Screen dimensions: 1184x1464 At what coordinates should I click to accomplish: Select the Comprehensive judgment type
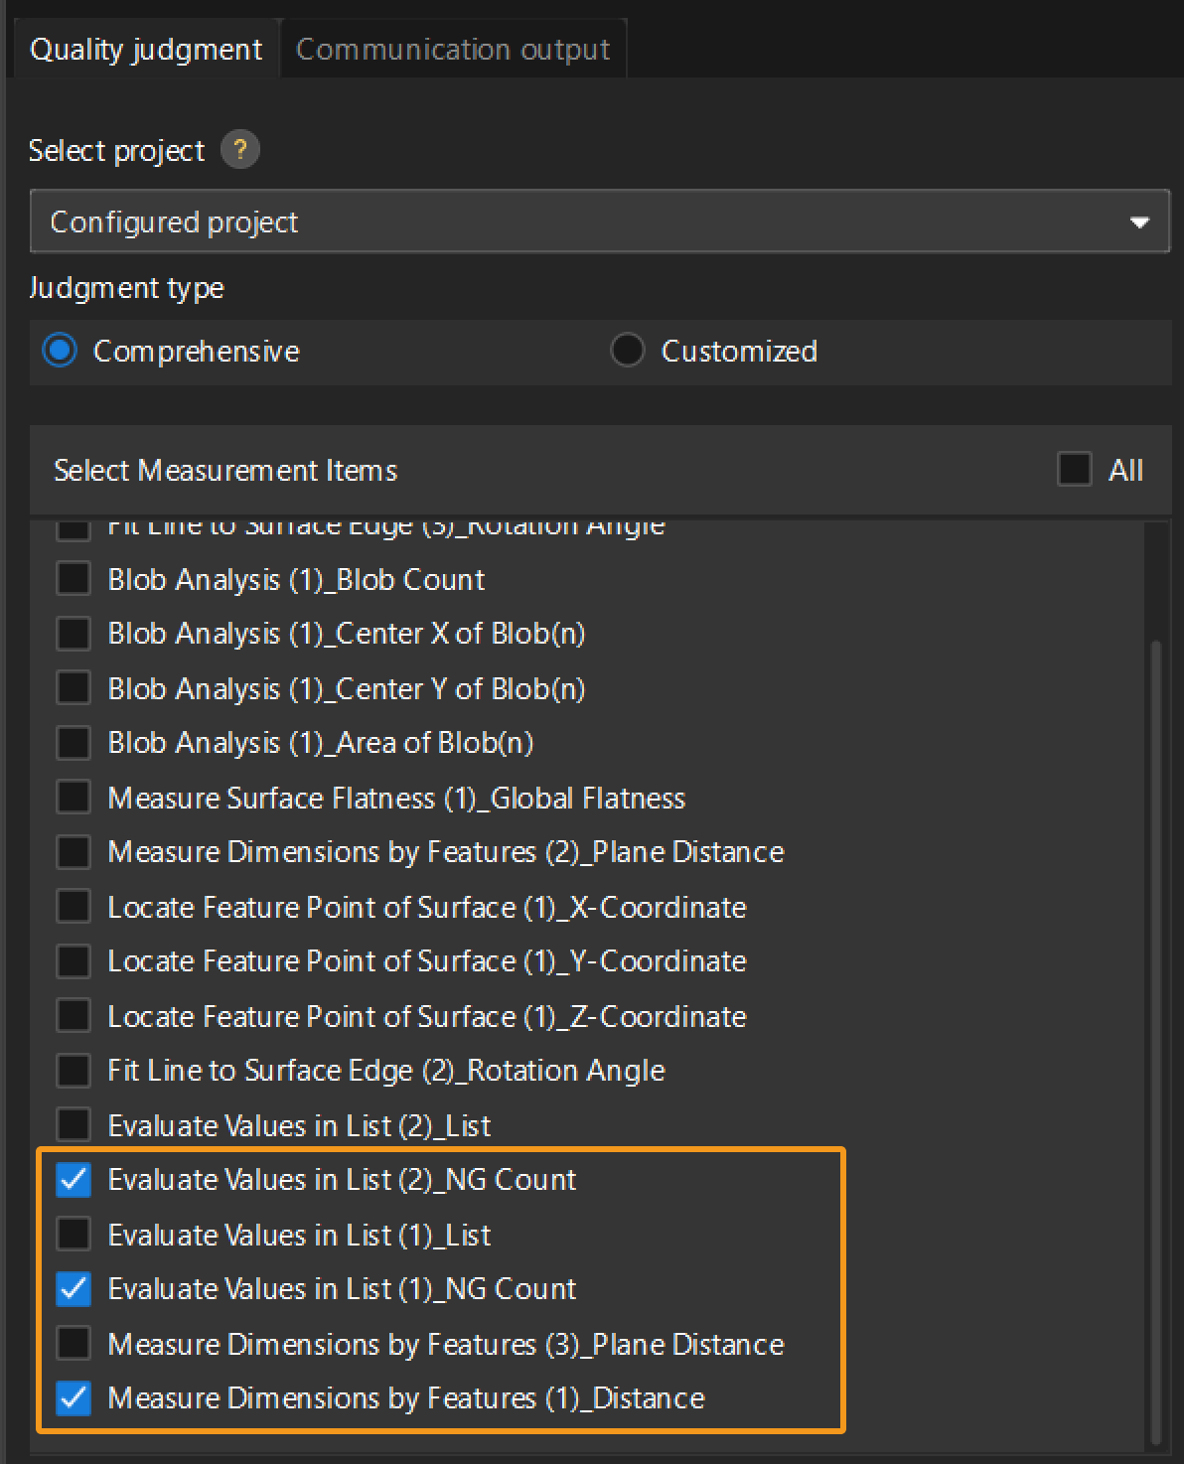pyautogui.click(x=61, y=351)
